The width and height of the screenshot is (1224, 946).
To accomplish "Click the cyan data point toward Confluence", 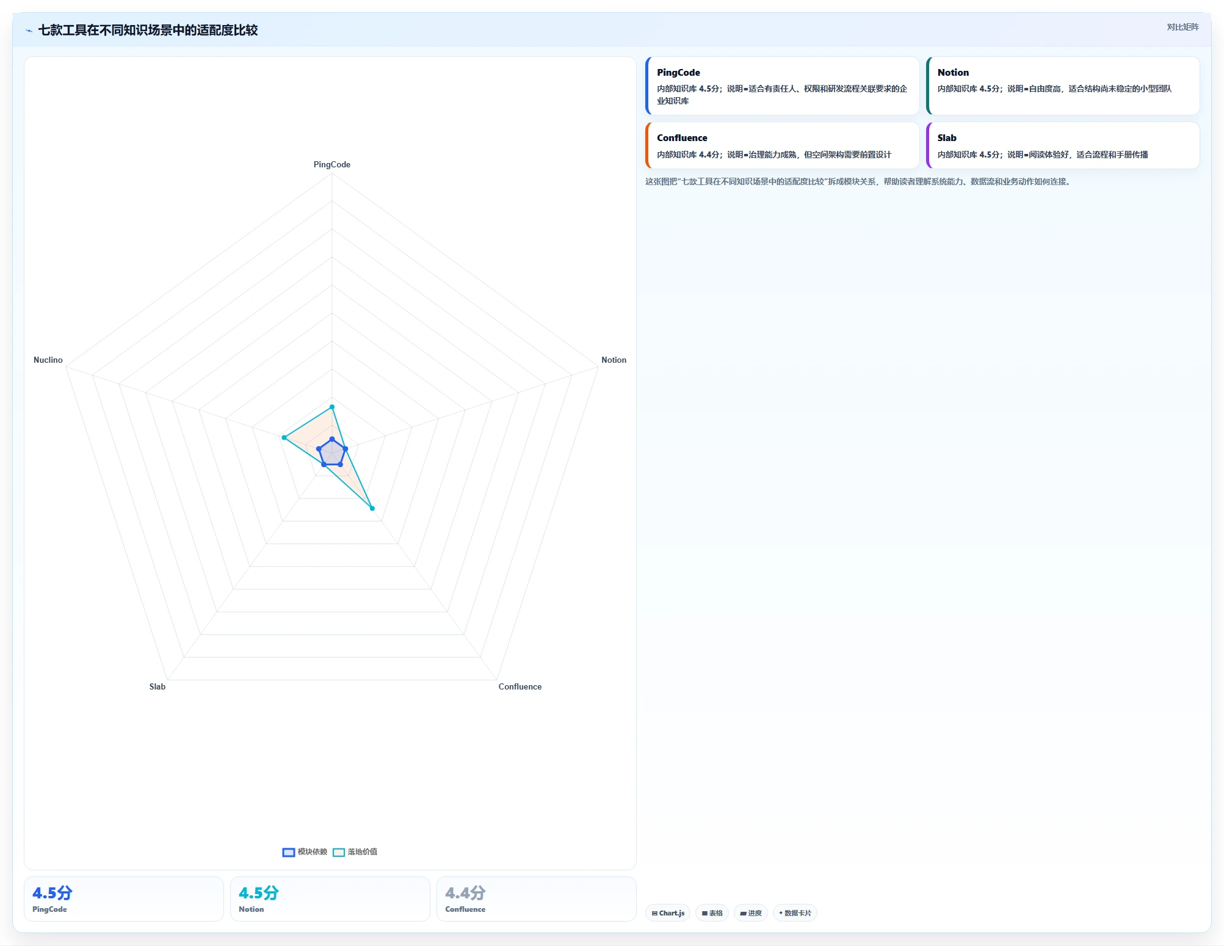I will coord(372,508).
